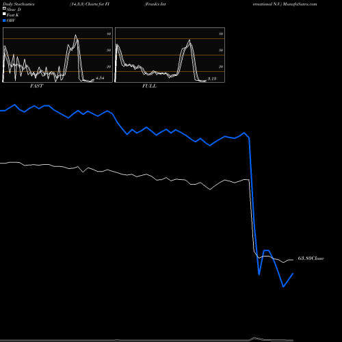The height and width of the screenshot is (342, 342).
Task: Click the 50 level label in FULL chart
Action: (x=221, y=50)
